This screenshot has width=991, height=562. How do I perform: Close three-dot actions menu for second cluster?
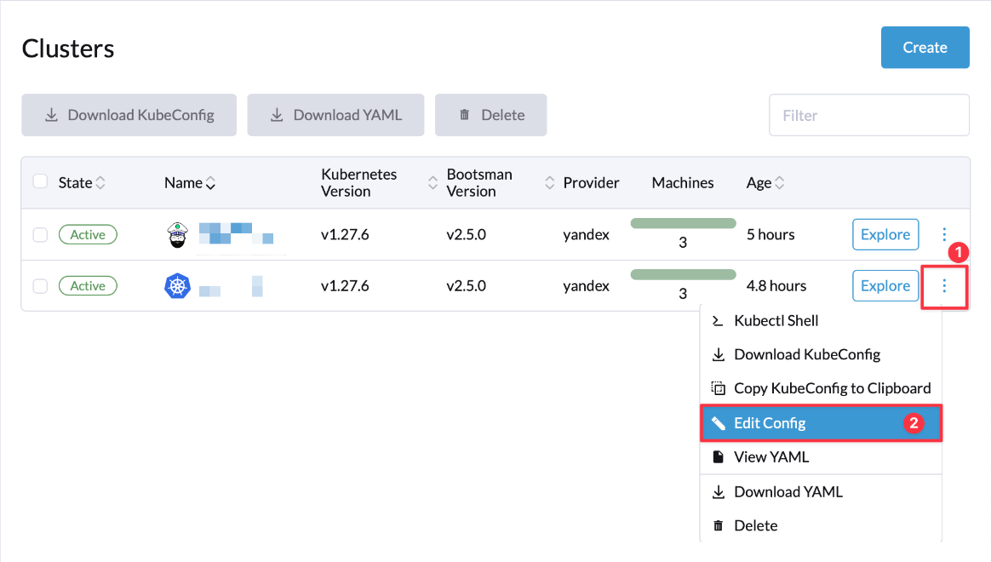point(944,286)
